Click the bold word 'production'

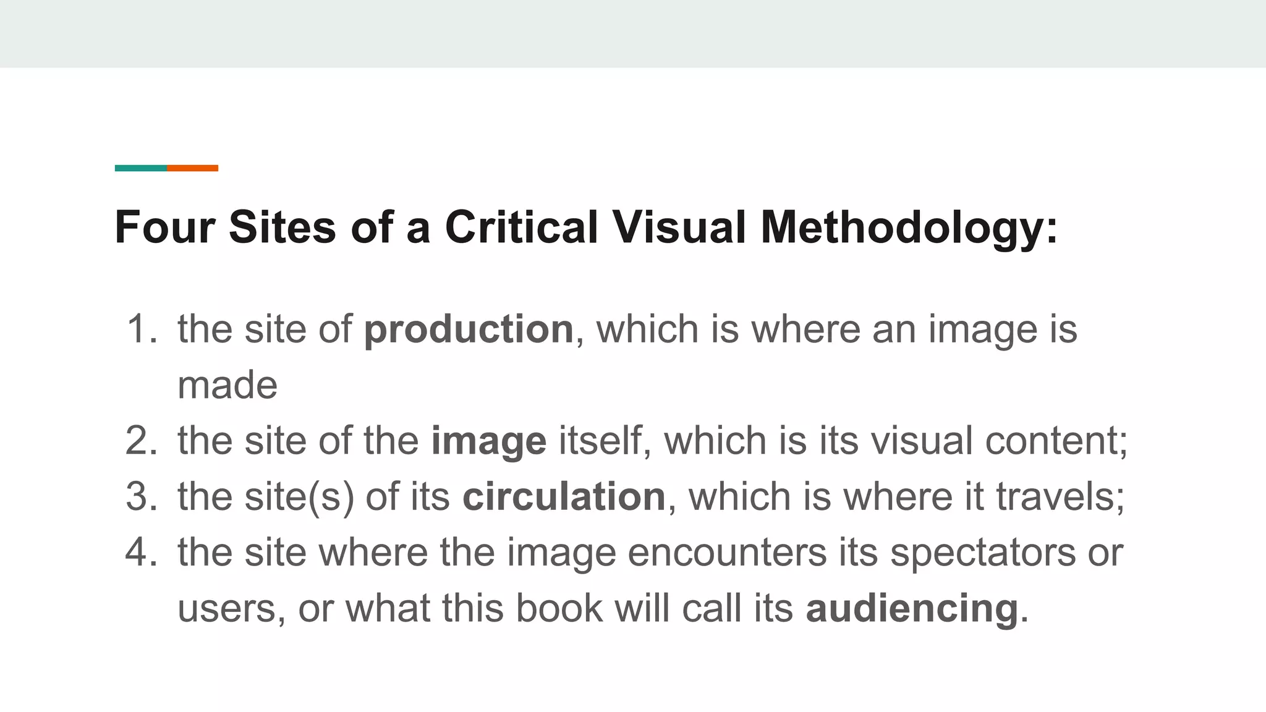pos(469,329)
